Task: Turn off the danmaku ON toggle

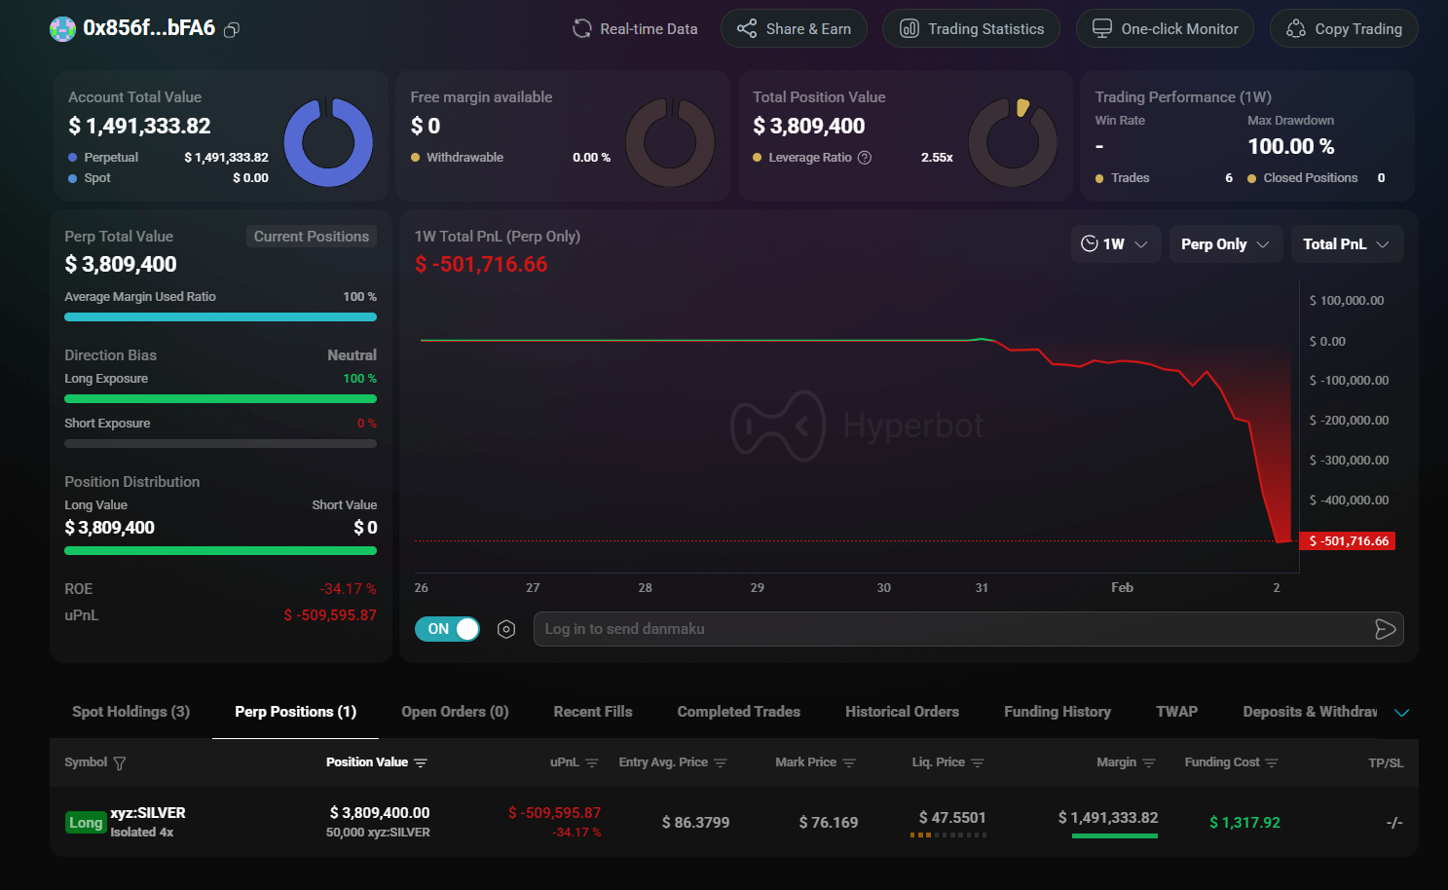Action: 448,629
